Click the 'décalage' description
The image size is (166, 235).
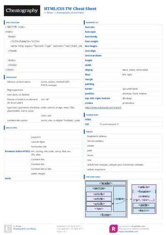(x=127, y=98)
